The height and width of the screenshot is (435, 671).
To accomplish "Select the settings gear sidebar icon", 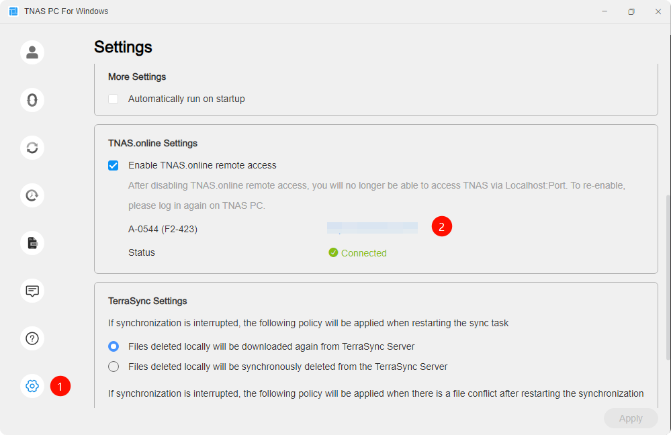I will click(x=32, y=386).
